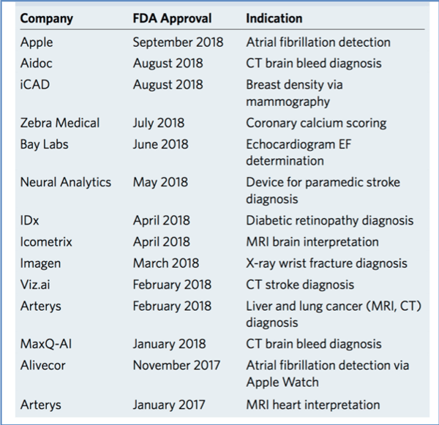Select the Bay Labs company cell

[44, 145]
